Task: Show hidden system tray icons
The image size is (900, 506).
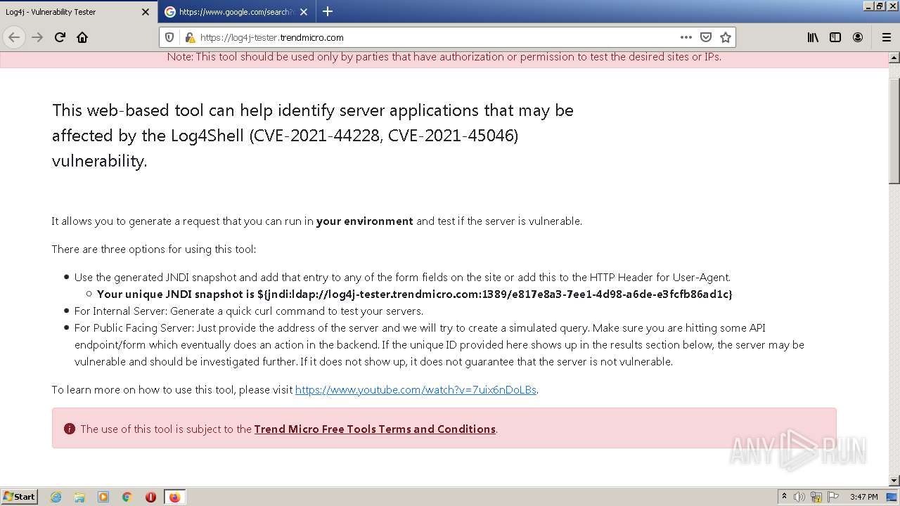Action: tap(784, 497)
